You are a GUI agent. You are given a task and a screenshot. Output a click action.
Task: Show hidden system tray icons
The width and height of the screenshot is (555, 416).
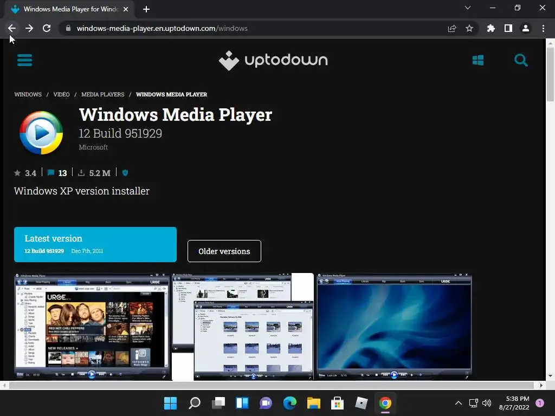[x=459, y=403]
